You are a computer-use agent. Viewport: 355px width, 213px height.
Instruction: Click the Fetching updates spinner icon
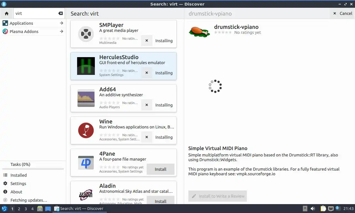click(5, 200)
